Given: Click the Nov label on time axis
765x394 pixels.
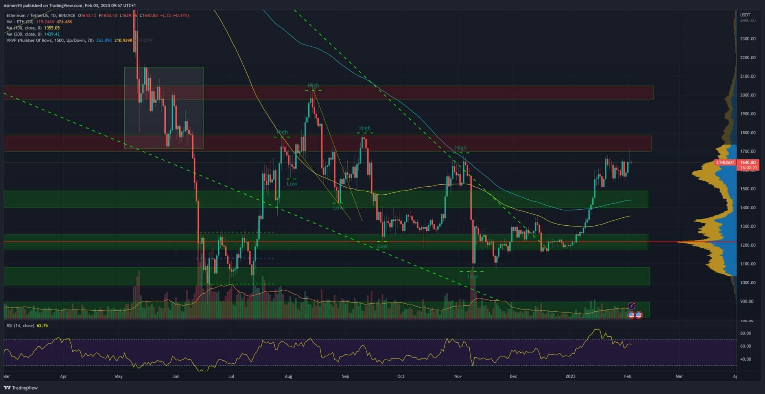Looking at the screenshot, I should (458, 376).
